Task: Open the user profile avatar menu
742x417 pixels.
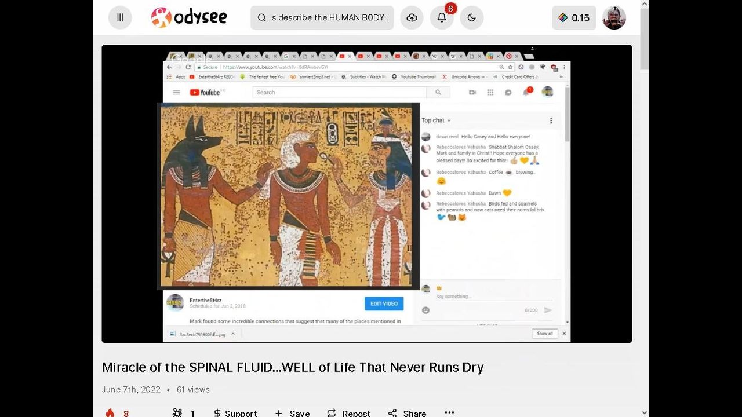Action: click(x=614, y=17)
